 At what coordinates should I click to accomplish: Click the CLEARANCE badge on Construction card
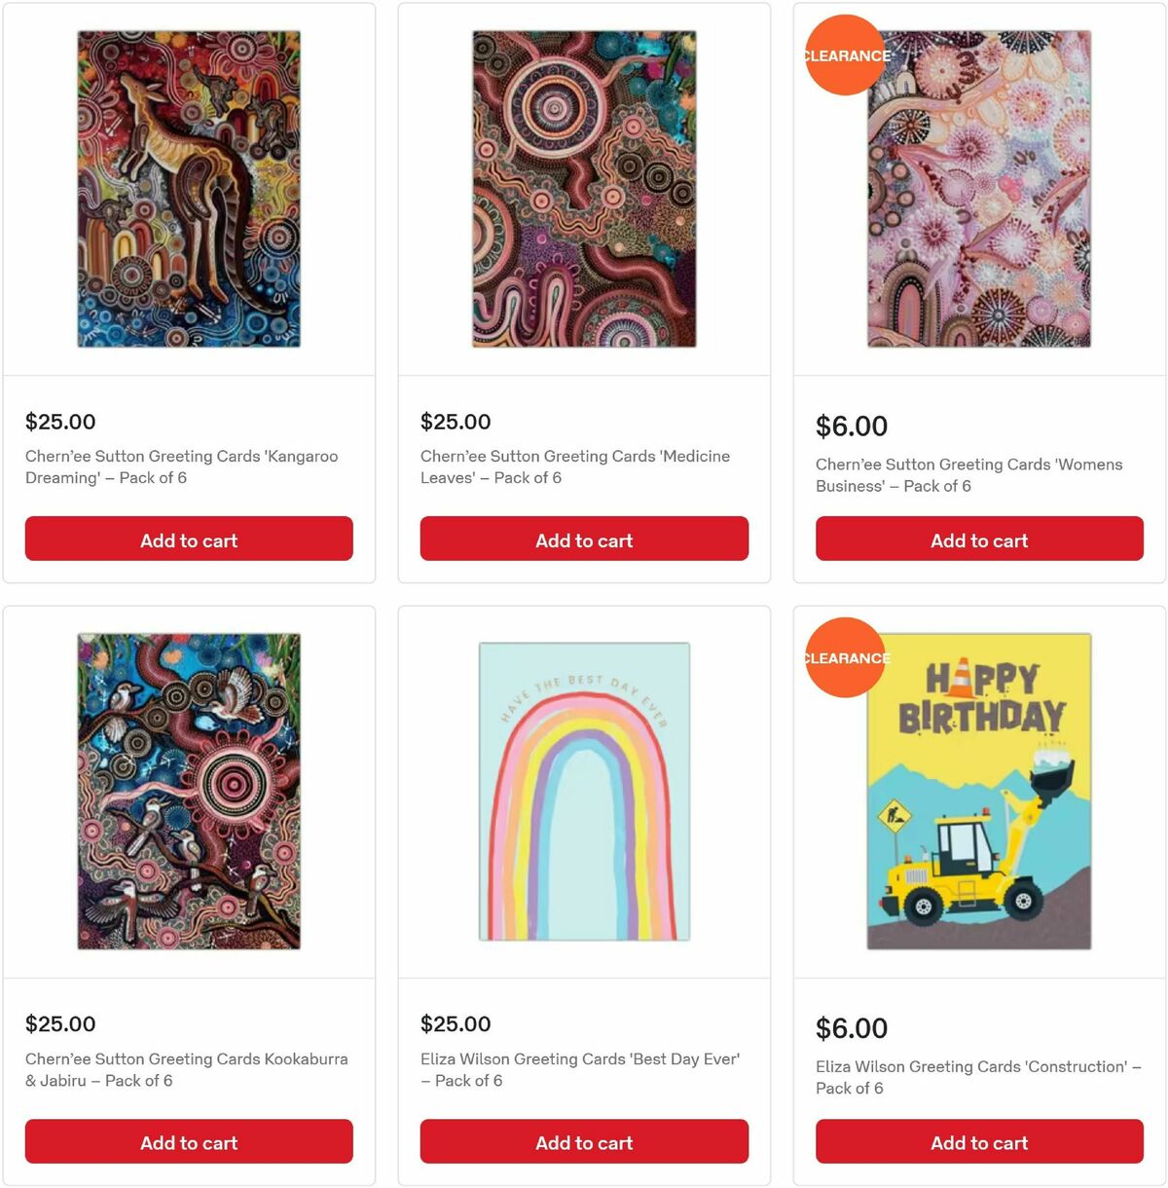click(845, 658)
